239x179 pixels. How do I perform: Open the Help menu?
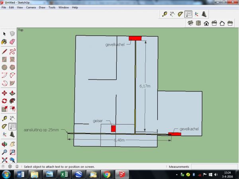(75, 7)
